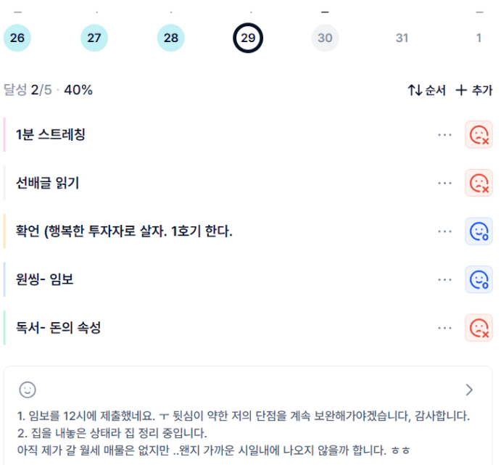This screenshot has height=465, width=501.
Task: Open the 순서 sort order control
Action: pyautogui.click(x=426, y=91)
